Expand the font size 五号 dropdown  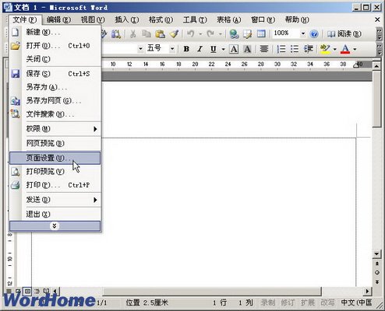coord(172,49)
